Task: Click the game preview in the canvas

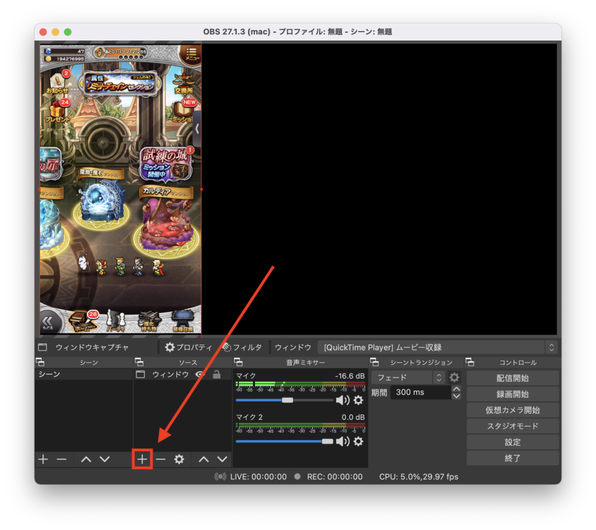Action: tap(120, 189)
